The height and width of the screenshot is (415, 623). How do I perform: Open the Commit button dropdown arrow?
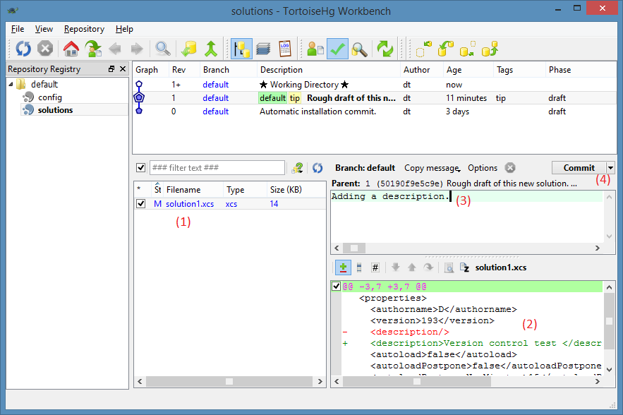[x=611, y=168]
